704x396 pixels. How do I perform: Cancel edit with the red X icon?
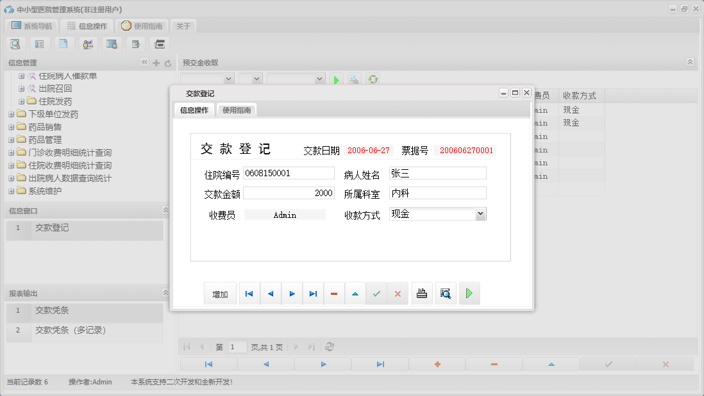(398, 293)
